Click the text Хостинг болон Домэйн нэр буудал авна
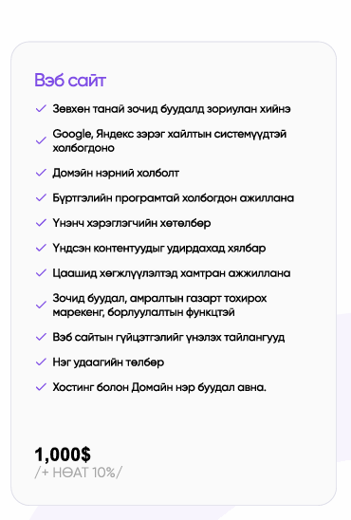The image size is (351, 520). (159, 387)
